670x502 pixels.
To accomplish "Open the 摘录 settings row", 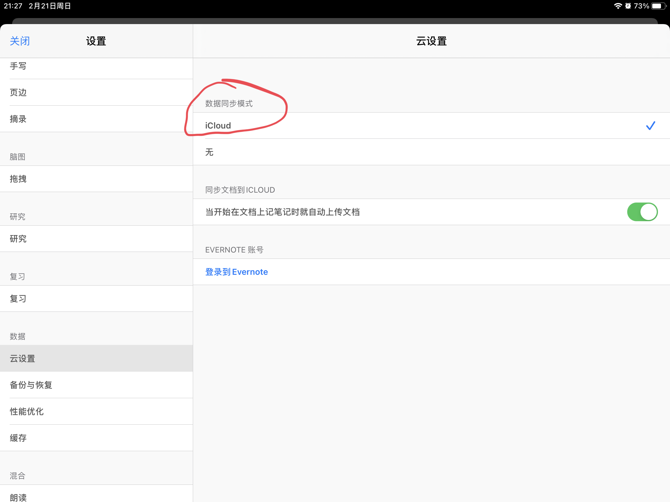I will (x=96, y=119).
